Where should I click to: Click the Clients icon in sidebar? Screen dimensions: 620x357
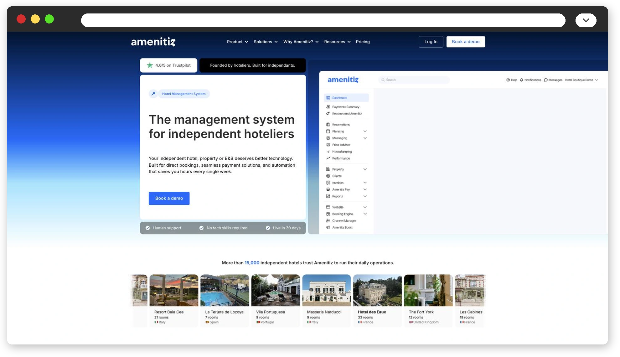click(x=328, y=176)
